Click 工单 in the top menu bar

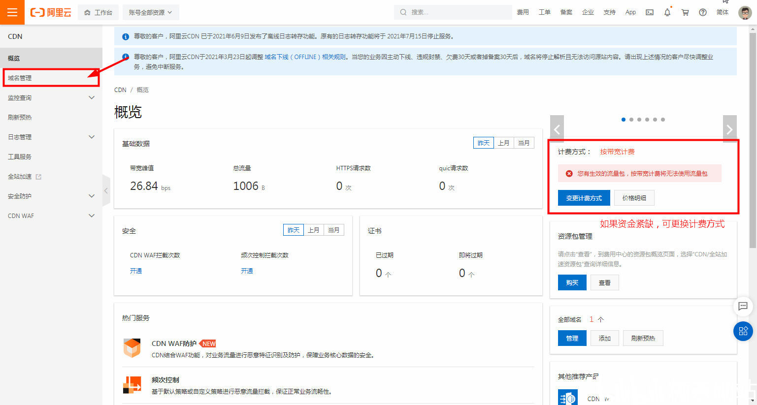(545, 12)
